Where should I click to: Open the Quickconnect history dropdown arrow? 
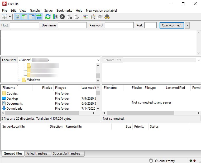click(187, 25)
